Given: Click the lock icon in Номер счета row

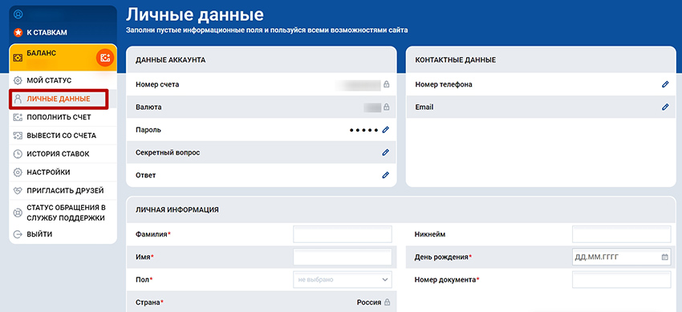Looking at the screenshot, I should [x=386, y=84].
